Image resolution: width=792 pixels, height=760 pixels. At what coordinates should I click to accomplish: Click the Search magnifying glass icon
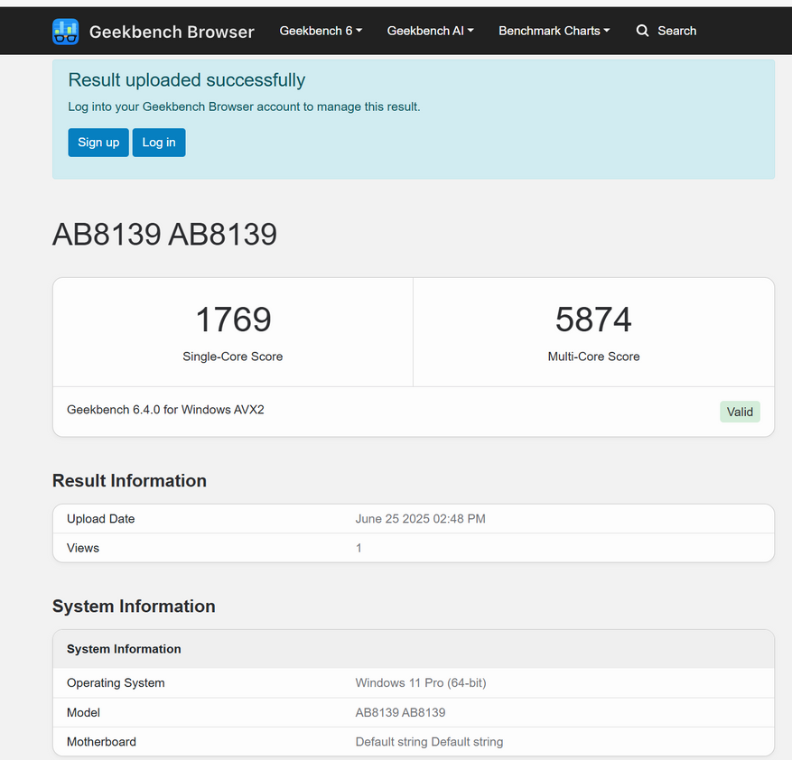642,31
